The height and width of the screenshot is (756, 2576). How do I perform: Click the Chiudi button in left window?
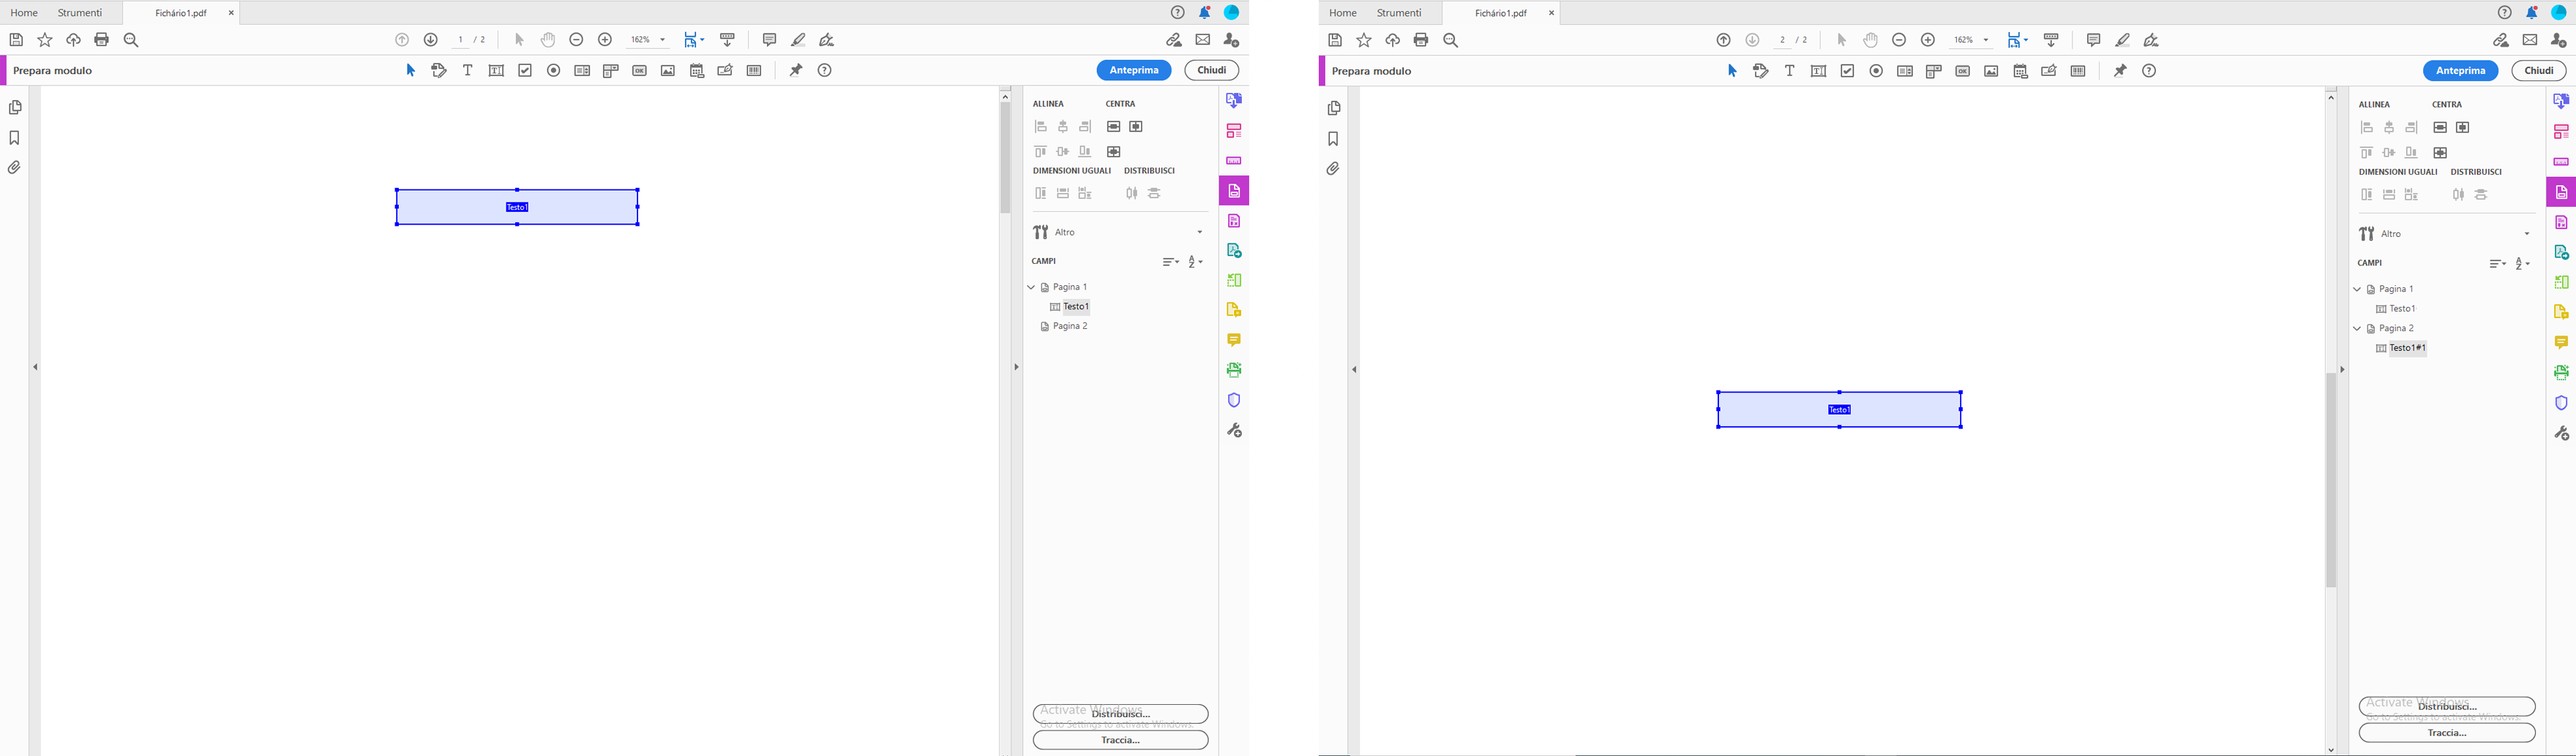click(1212, 70)
